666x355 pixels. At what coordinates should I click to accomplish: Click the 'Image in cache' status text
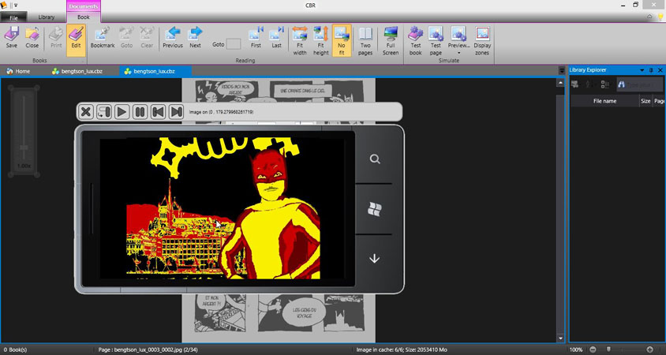(402, 350)
